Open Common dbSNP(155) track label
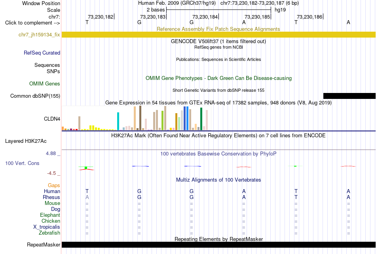 coord(35,96)
